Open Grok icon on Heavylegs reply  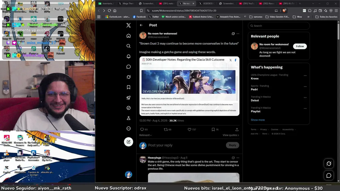coord(233,158)
